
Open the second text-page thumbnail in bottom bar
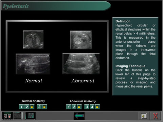(x=19, y=116)
